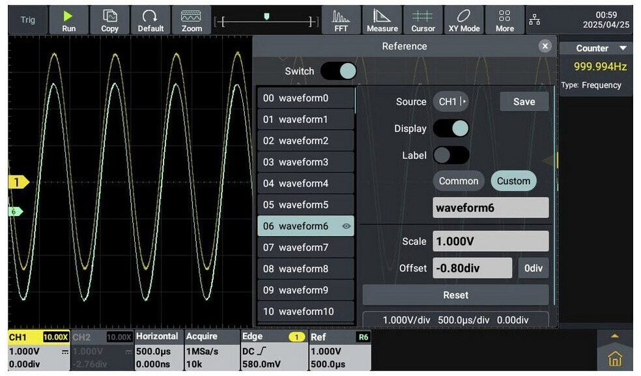Open the Measure menu
Screen dimensions: 641x376
click(382, 20)
